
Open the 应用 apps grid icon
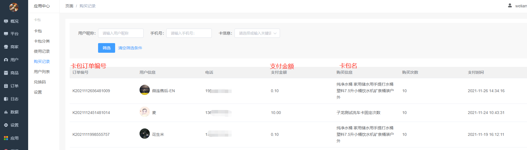6,138
